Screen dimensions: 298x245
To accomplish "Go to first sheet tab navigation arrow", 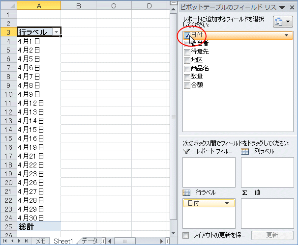I will (x=5, y=241).
